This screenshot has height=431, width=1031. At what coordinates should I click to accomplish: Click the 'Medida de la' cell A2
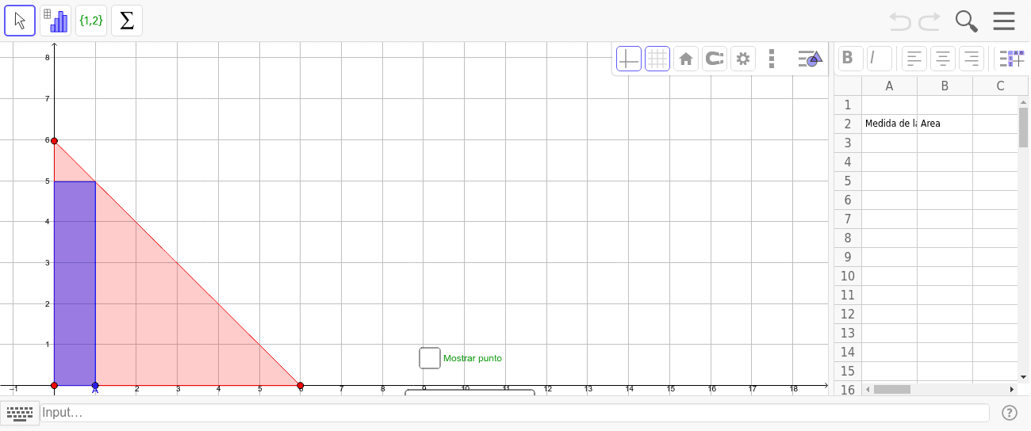point(889,124)
